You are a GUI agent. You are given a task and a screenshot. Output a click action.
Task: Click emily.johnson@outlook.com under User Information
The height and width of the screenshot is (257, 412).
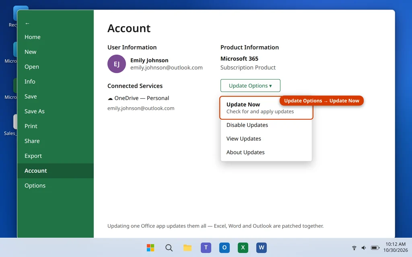166,67
